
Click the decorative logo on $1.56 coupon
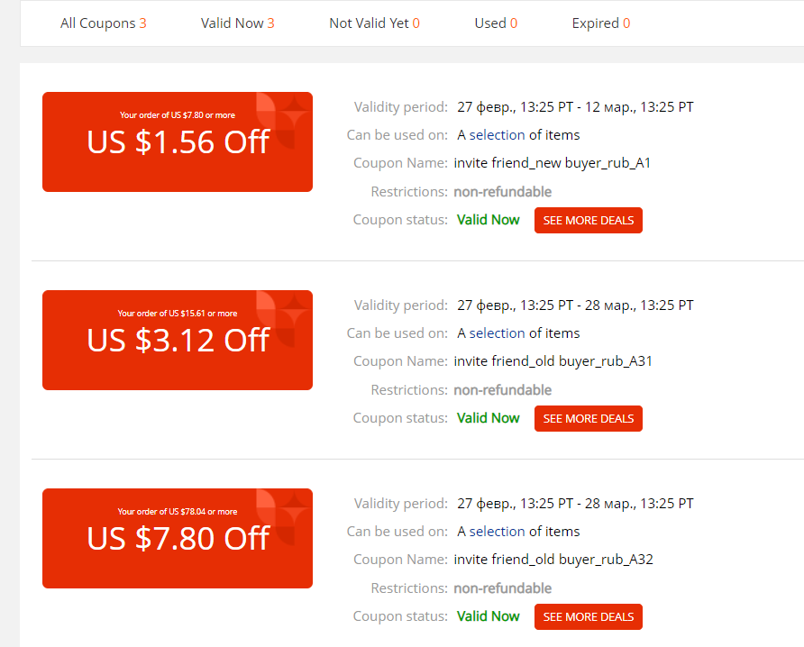click(284, 121)
